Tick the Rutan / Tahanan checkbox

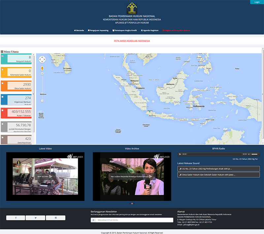pyautogui.click(x=2, y=110)
